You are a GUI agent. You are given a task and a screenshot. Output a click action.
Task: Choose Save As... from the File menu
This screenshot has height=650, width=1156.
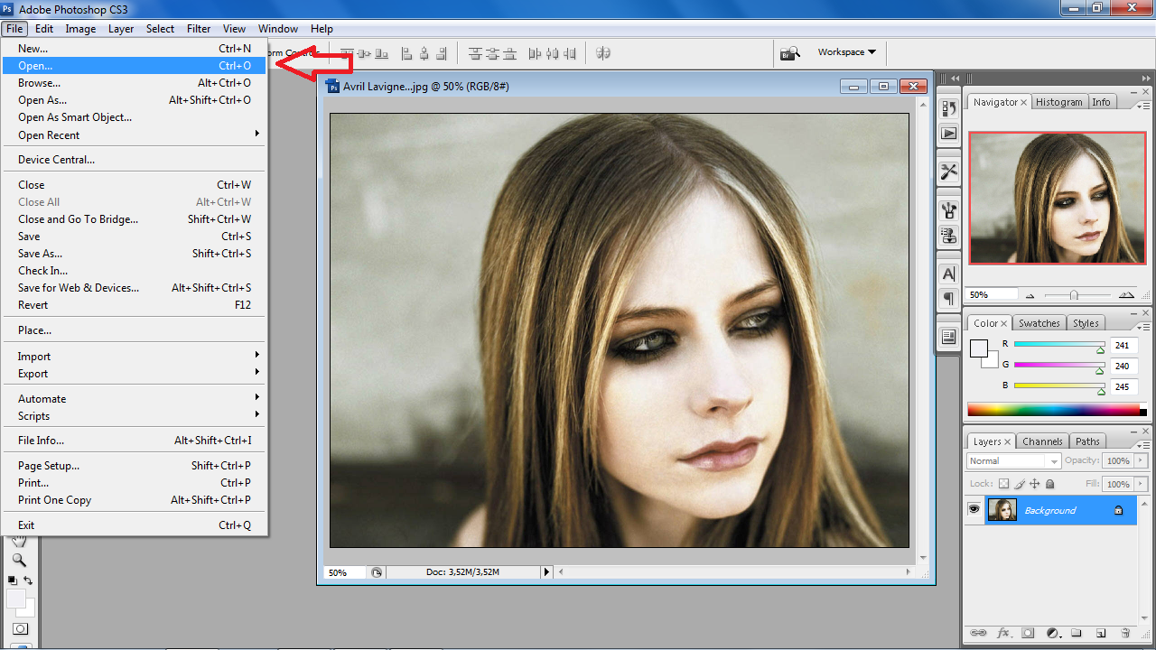click(x=135, y=254)
